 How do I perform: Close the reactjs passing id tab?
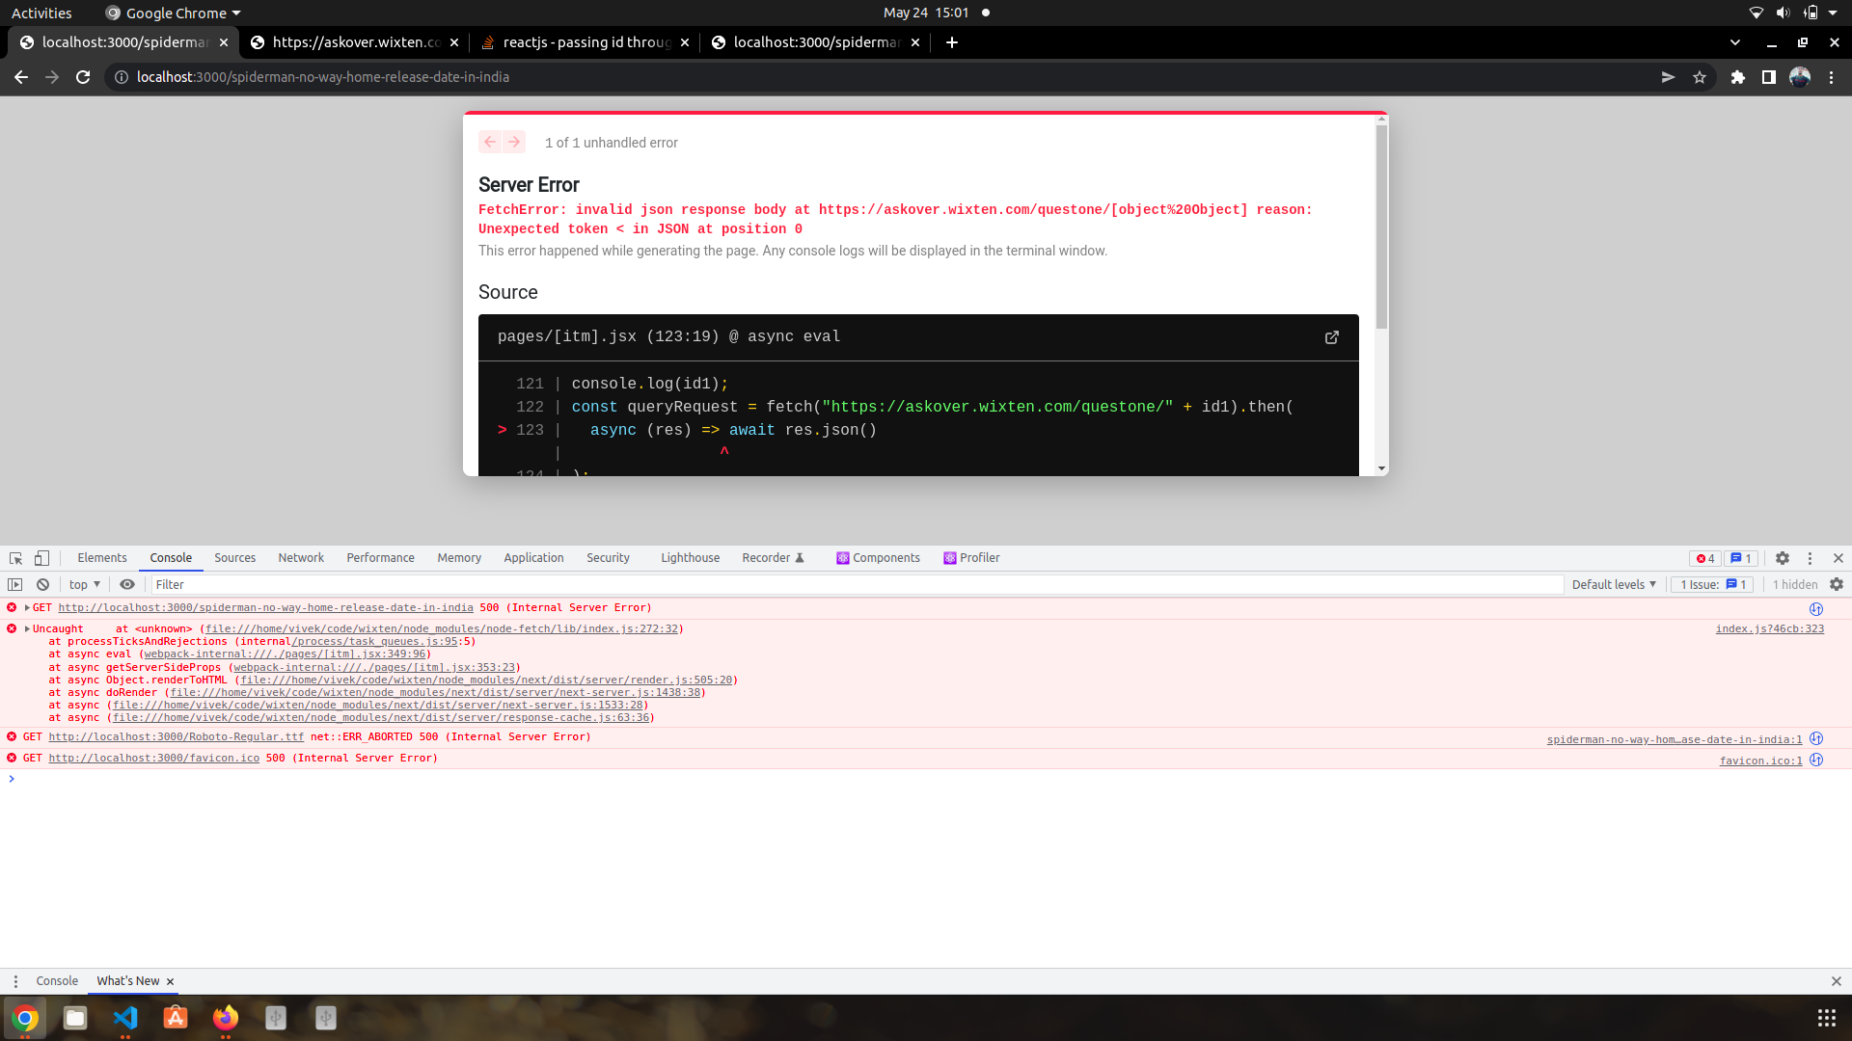pyautogui.click(x=685, y=42)
